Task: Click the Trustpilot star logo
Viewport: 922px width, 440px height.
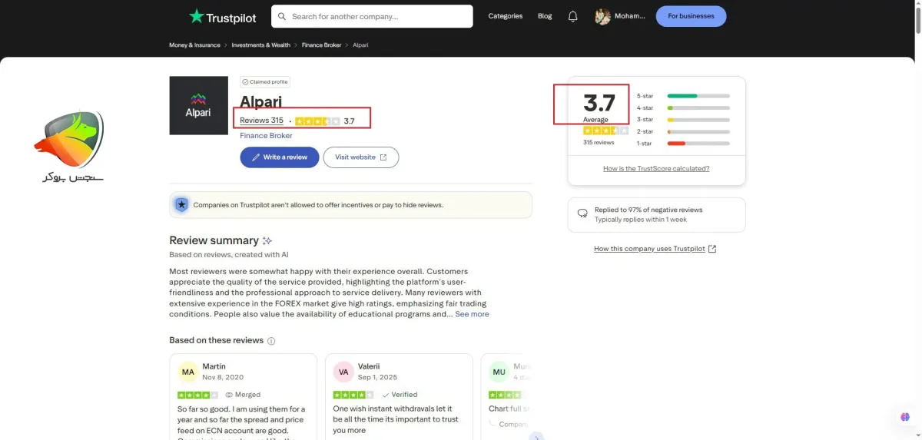Action: (197, 16)
